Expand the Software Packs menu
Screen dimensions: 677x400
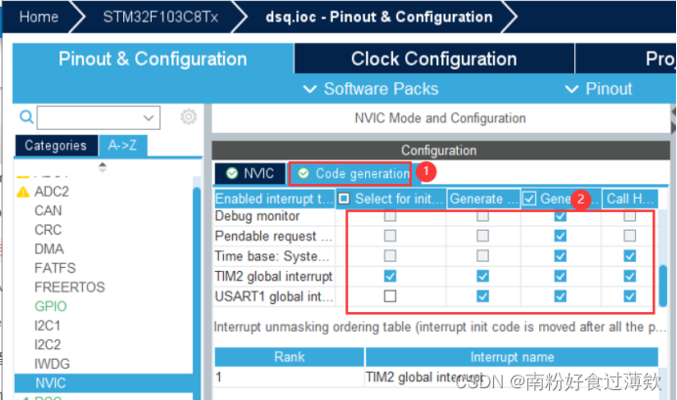point(371,89)
